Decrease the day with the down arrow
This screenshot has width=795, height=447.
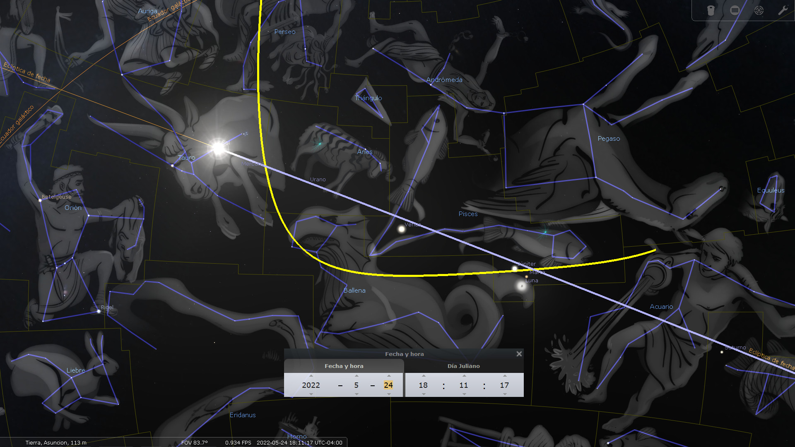(x=389, y=394)
